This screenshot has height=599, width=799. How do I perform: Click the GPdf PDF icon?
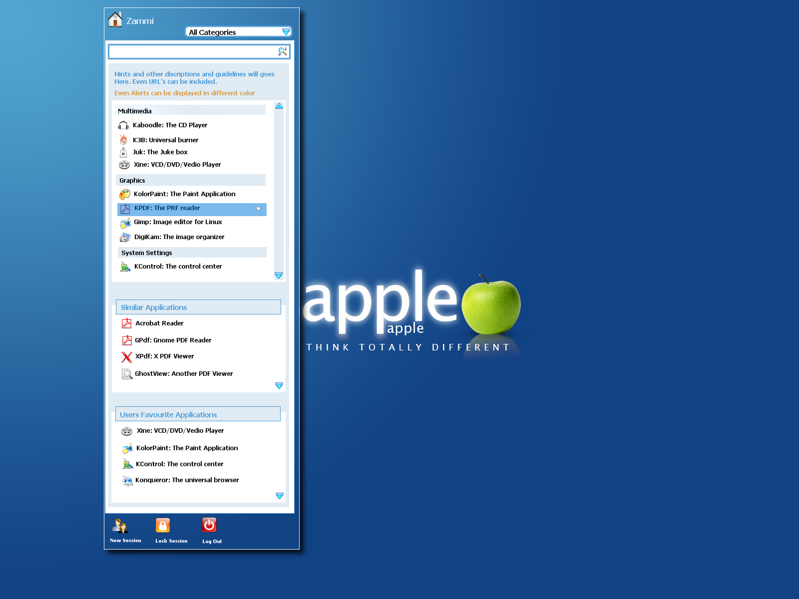tap(127, 340)
